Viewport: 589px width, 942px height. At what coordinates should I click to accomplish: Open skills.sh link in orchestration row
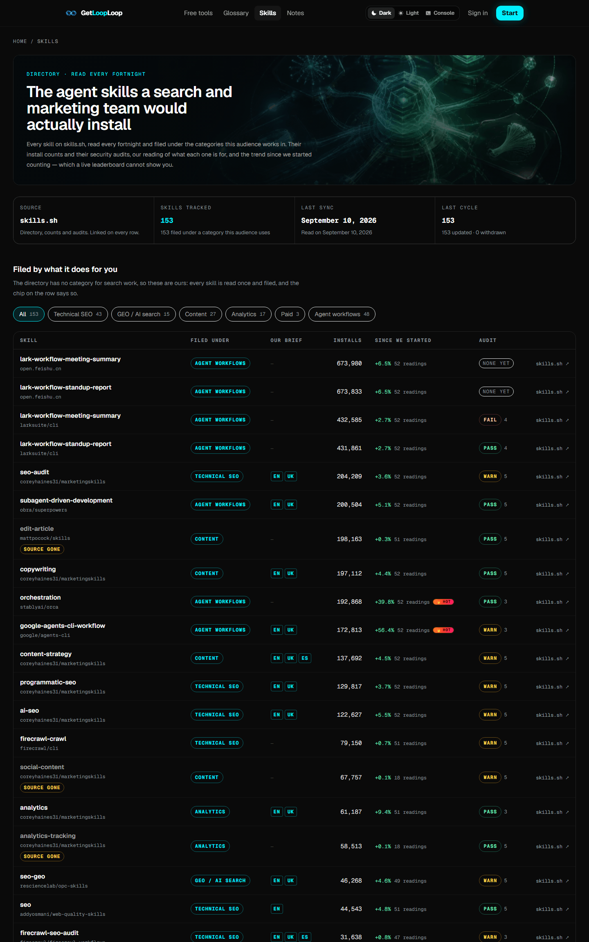click(x=552, y=602)
